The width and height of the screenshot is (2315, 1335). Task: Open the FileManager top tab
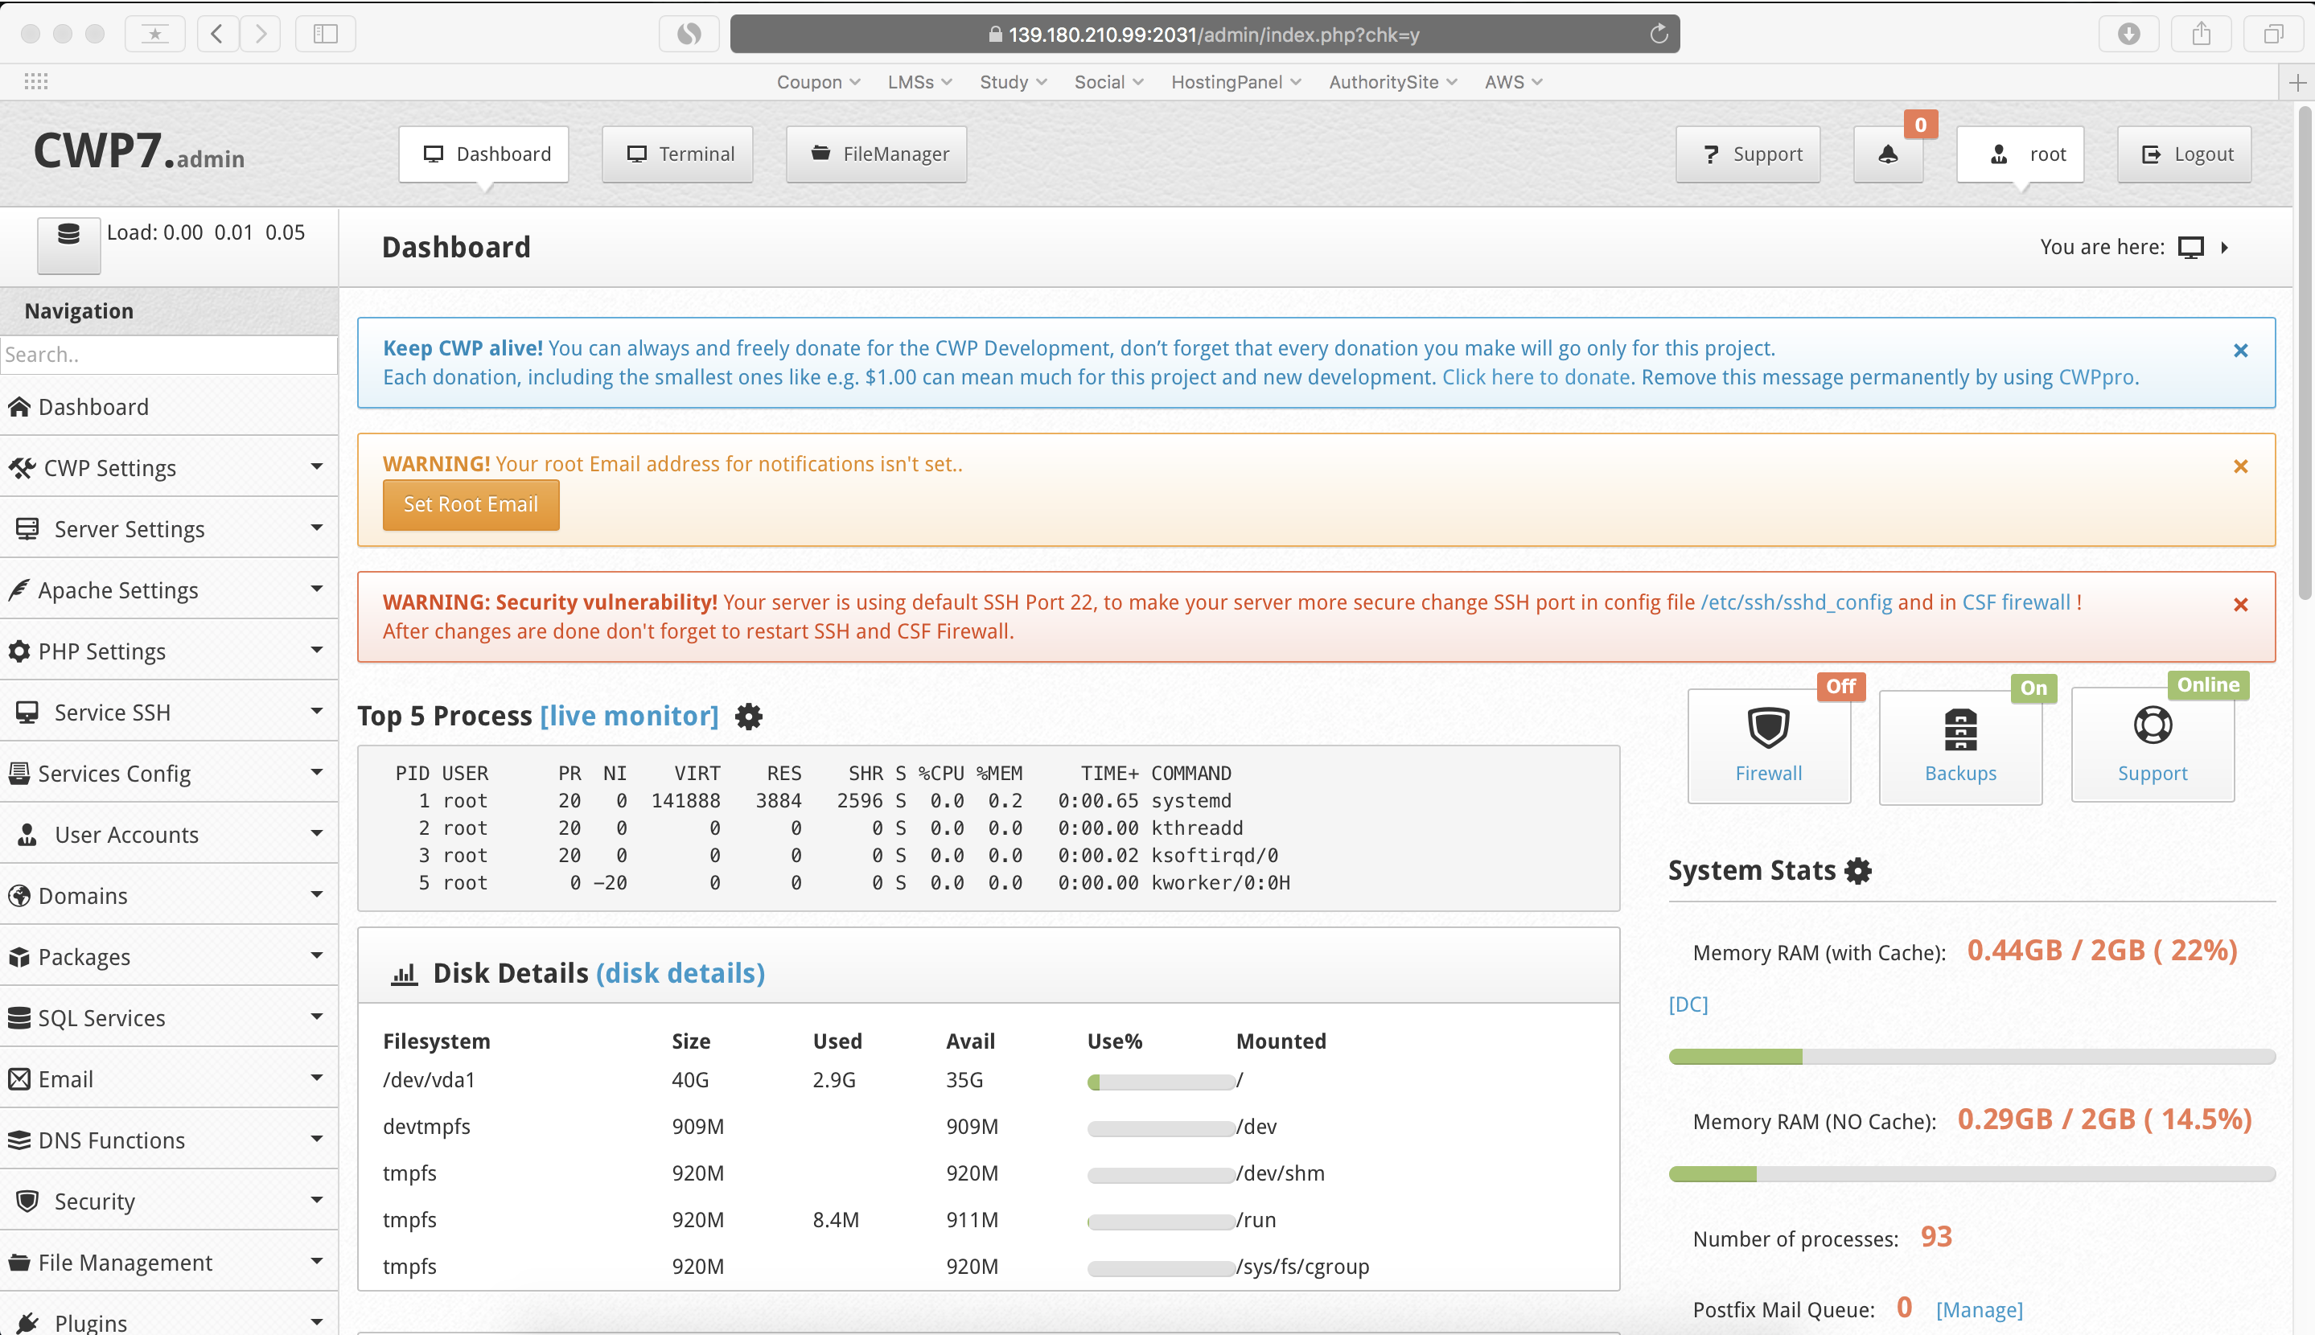[x=877, y=154]
